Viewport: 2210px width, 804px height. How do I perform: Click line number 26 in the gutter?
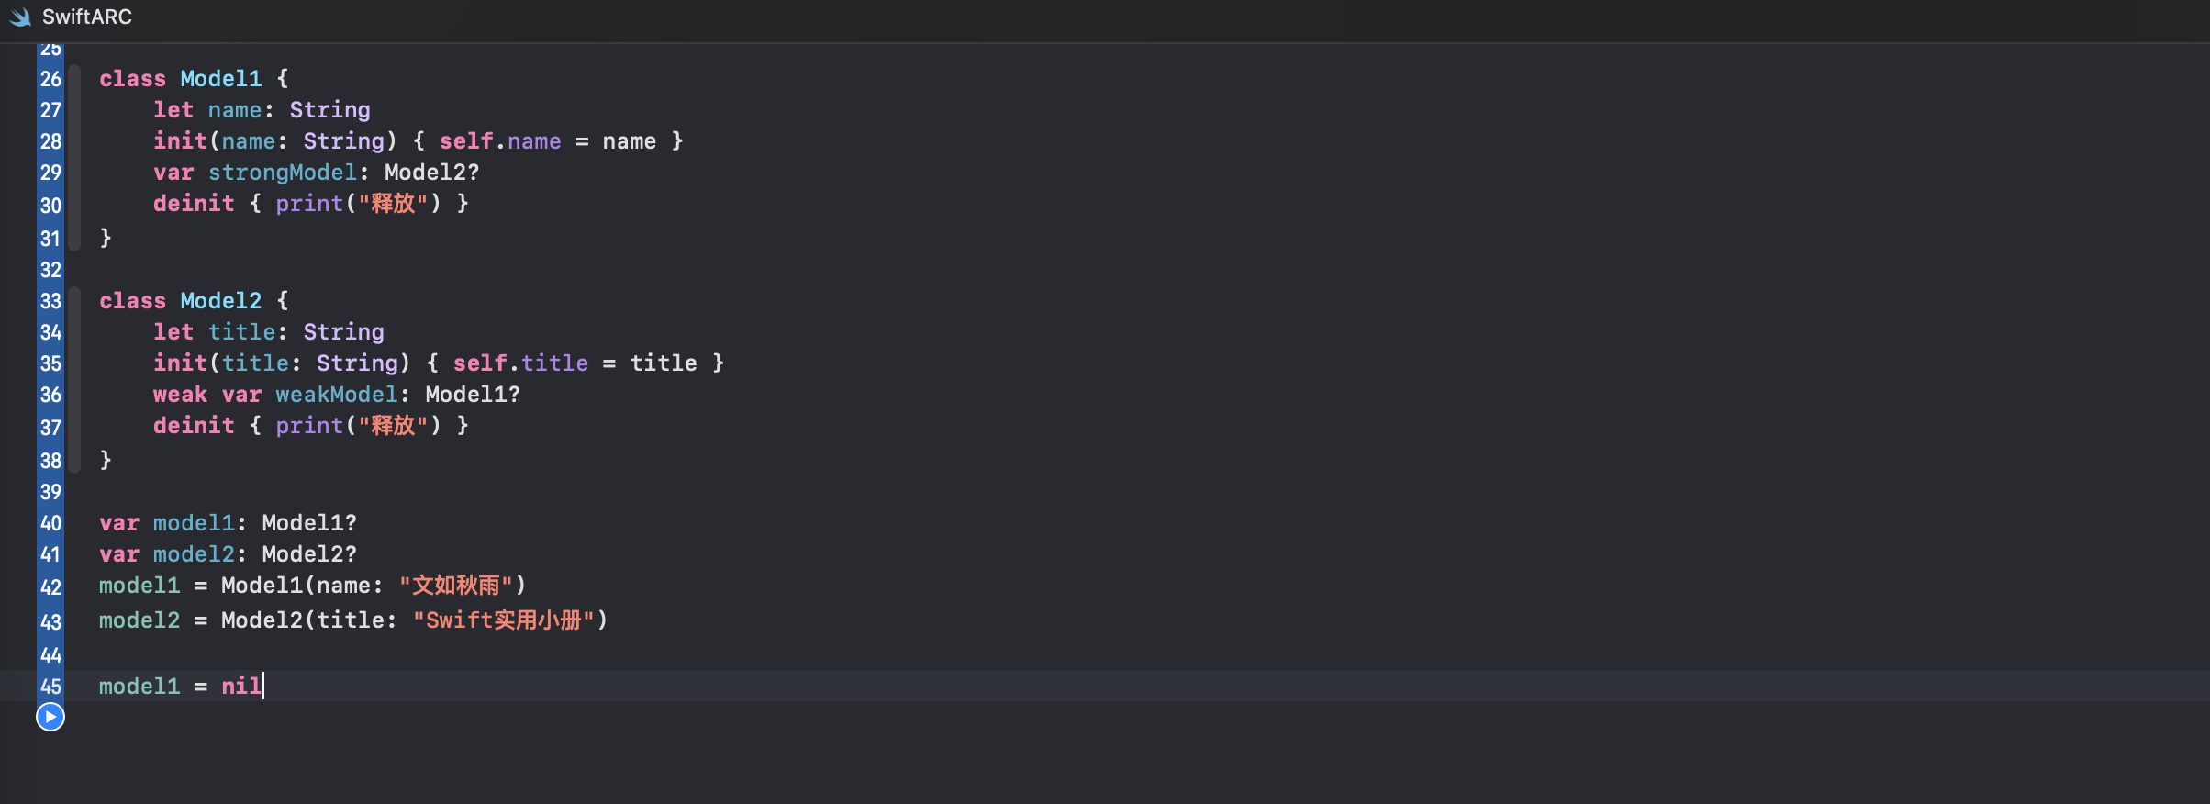pos(50,80)
